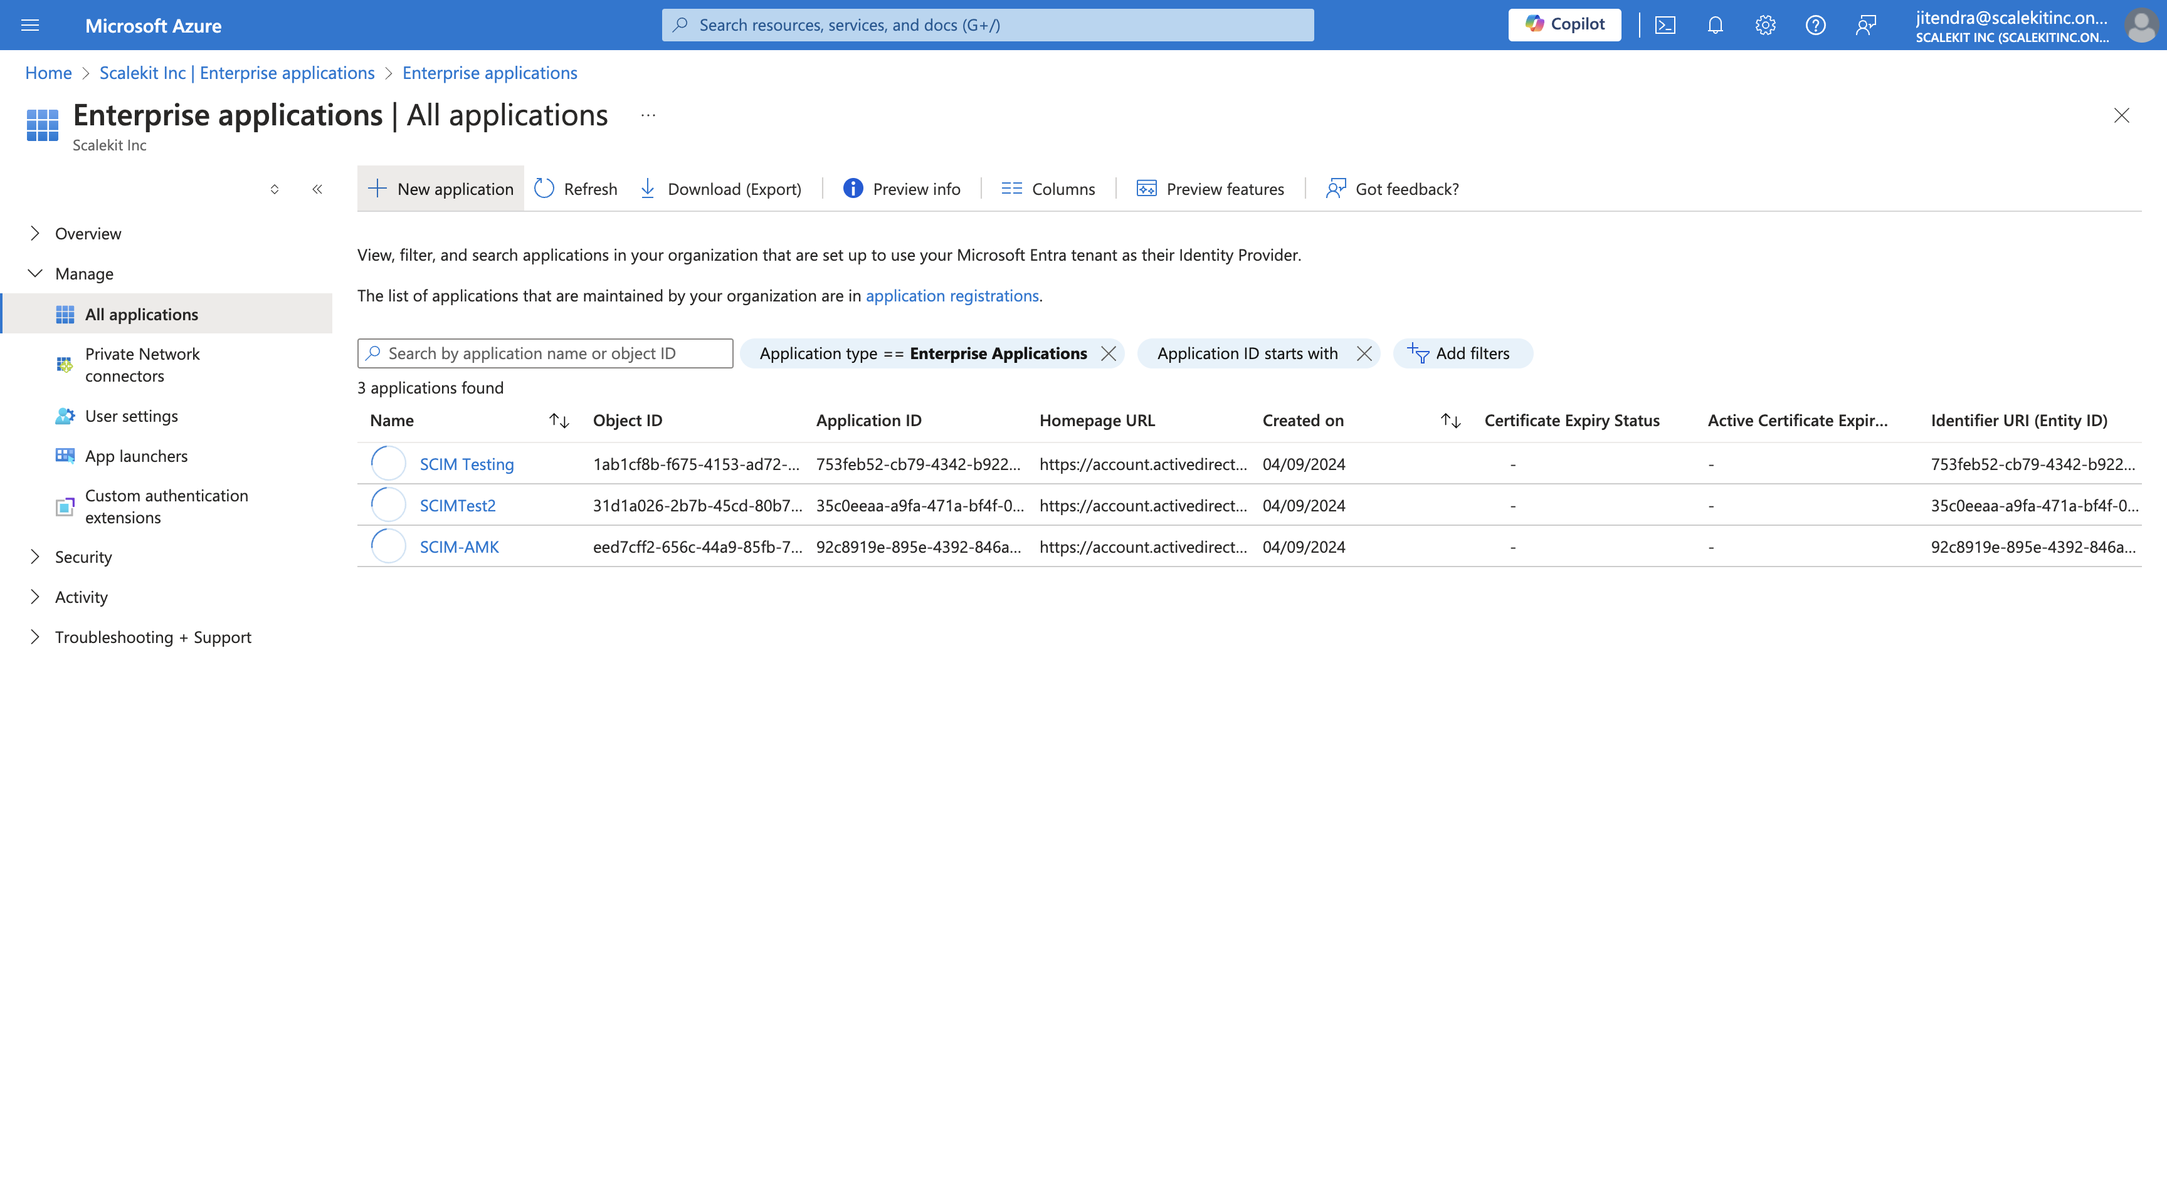Edit Application ID starts with filter
This screenshot has width=2167, height=1202.
(x=1247, y=353)
